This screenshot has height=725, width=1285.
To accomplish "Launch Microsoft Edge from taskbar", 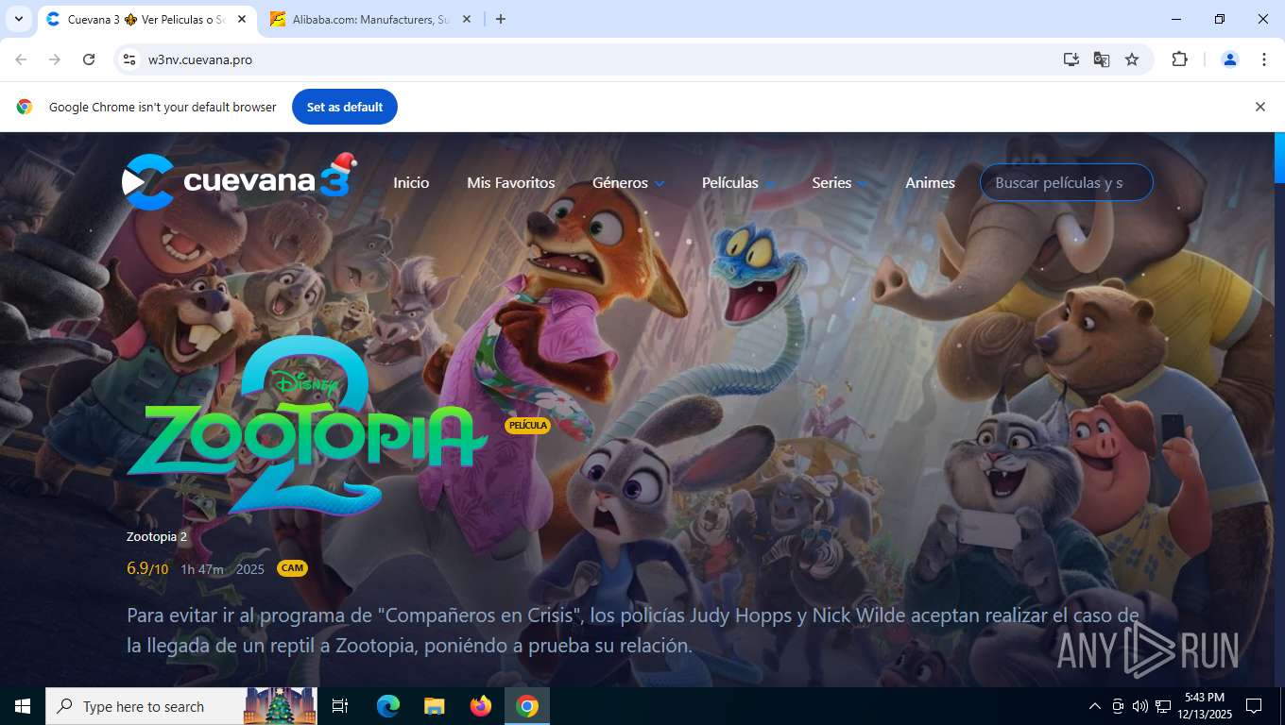I will click(x=387, y=706).
